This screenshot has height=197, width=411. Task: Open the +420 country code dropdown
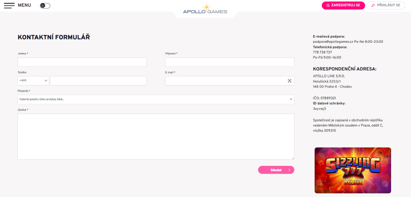(33, 81)
